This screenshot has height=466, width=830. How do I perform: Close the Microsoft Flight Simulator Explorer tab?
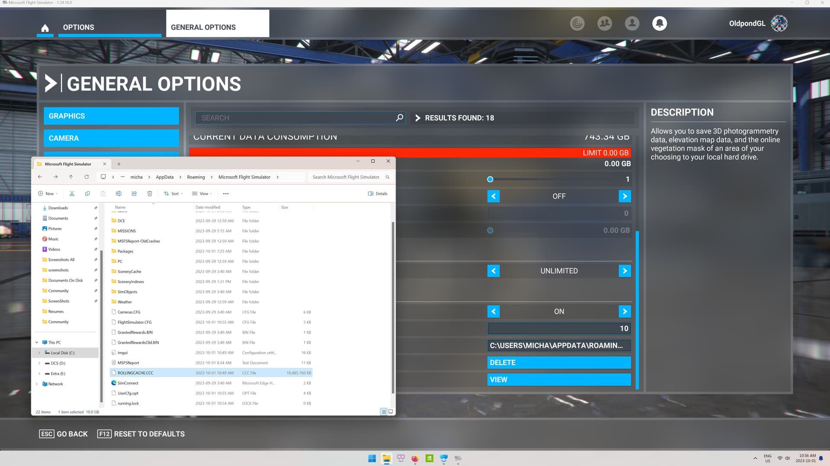(x=104, y=164)
